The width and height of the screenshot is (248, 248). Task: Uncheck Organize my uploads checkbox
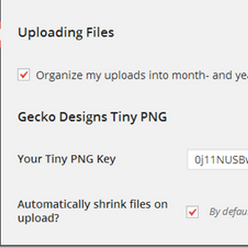(24, 74)
